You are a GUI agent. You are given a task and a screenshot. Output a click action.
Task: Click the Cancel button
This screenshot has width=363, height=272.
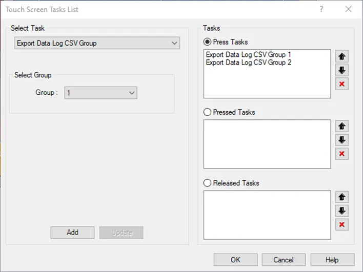284,260
